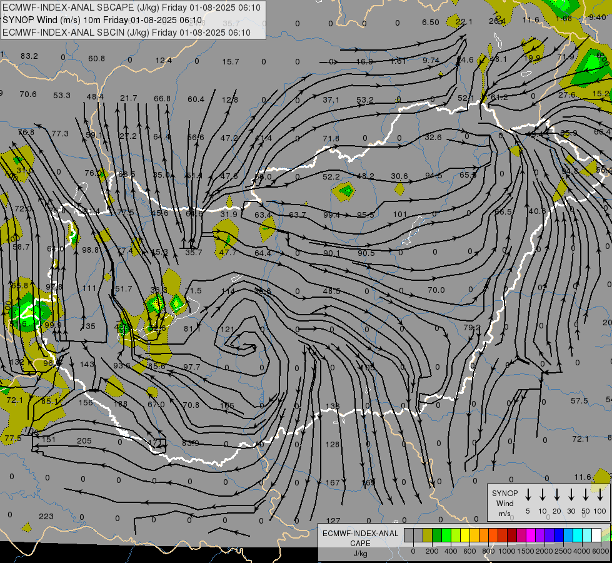Click the 'ECMWF-INDEX-ANAL CAPE' legend label
Viewport: 612px width, 563px height.
[x=360, y=538]
